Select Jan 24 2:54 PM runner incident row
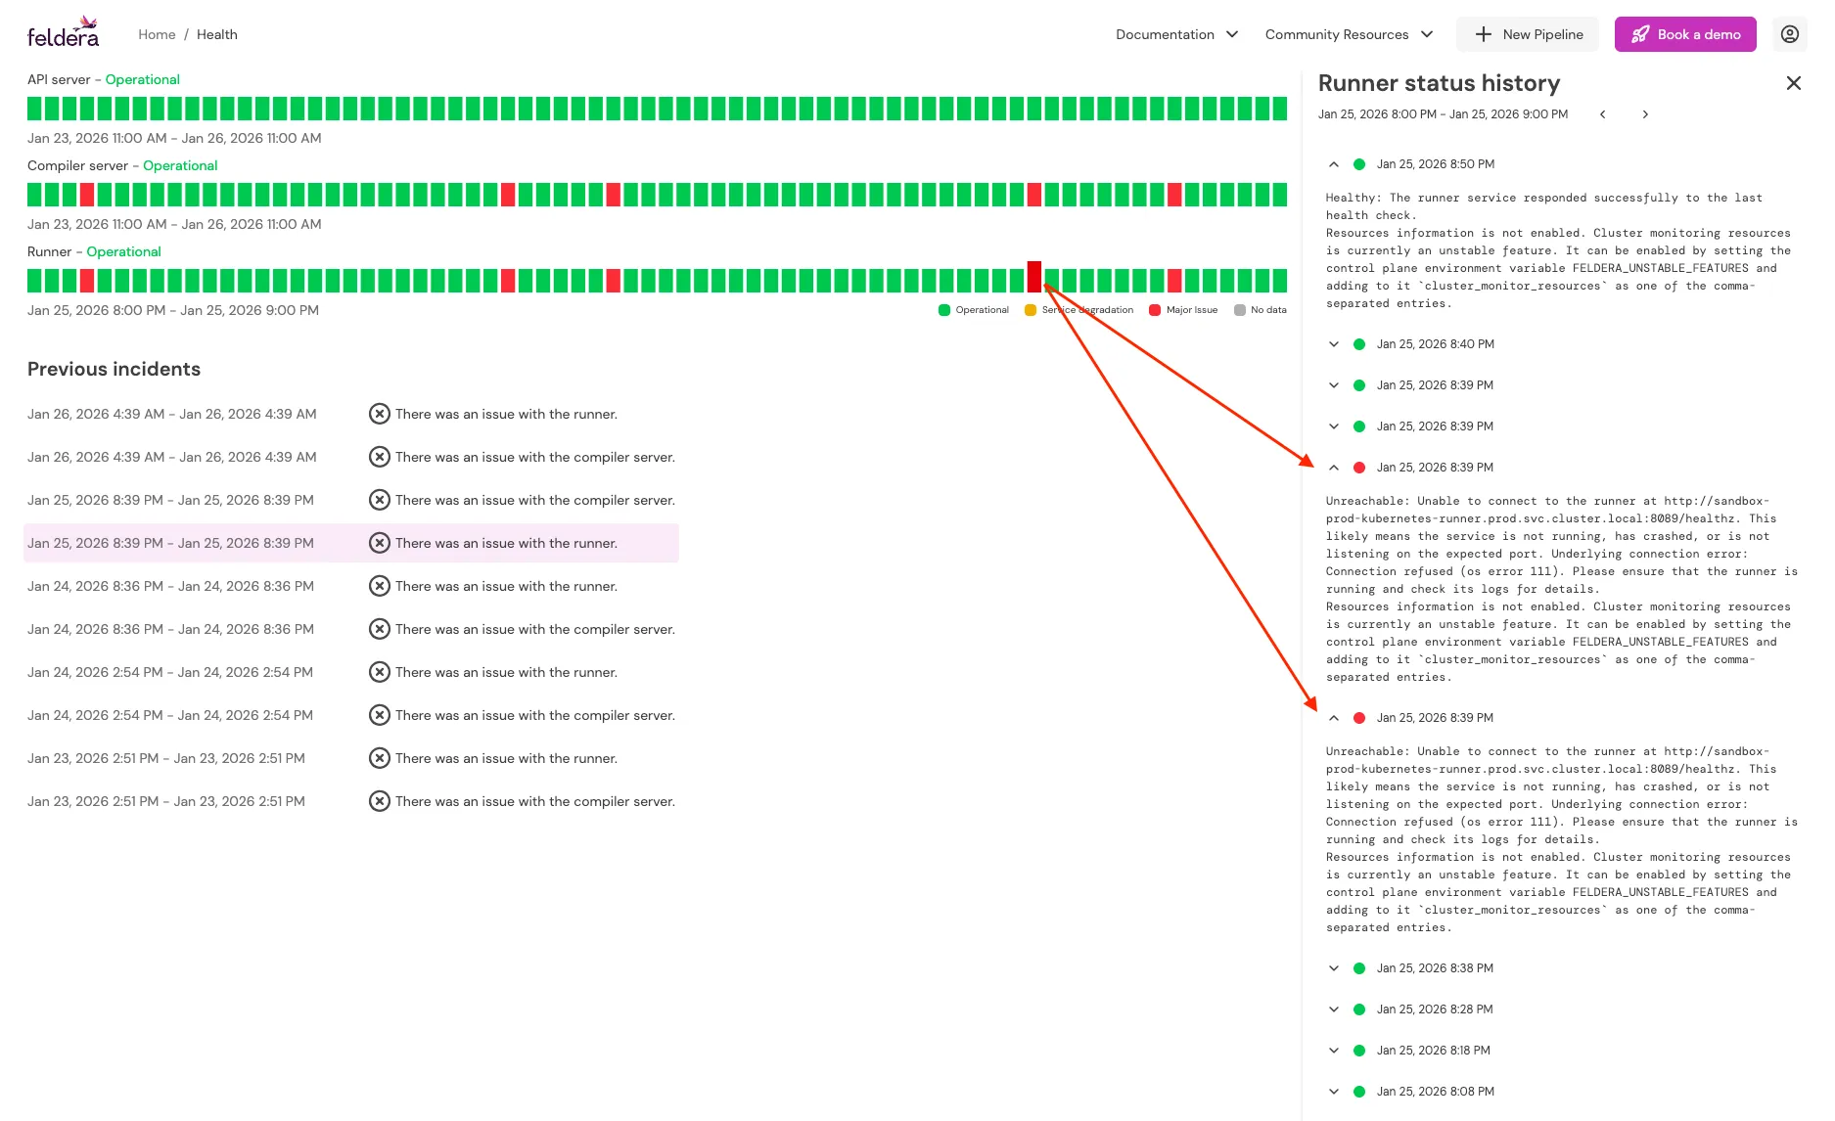Viewport: 1835px width, 1121px height. (351, 672)
